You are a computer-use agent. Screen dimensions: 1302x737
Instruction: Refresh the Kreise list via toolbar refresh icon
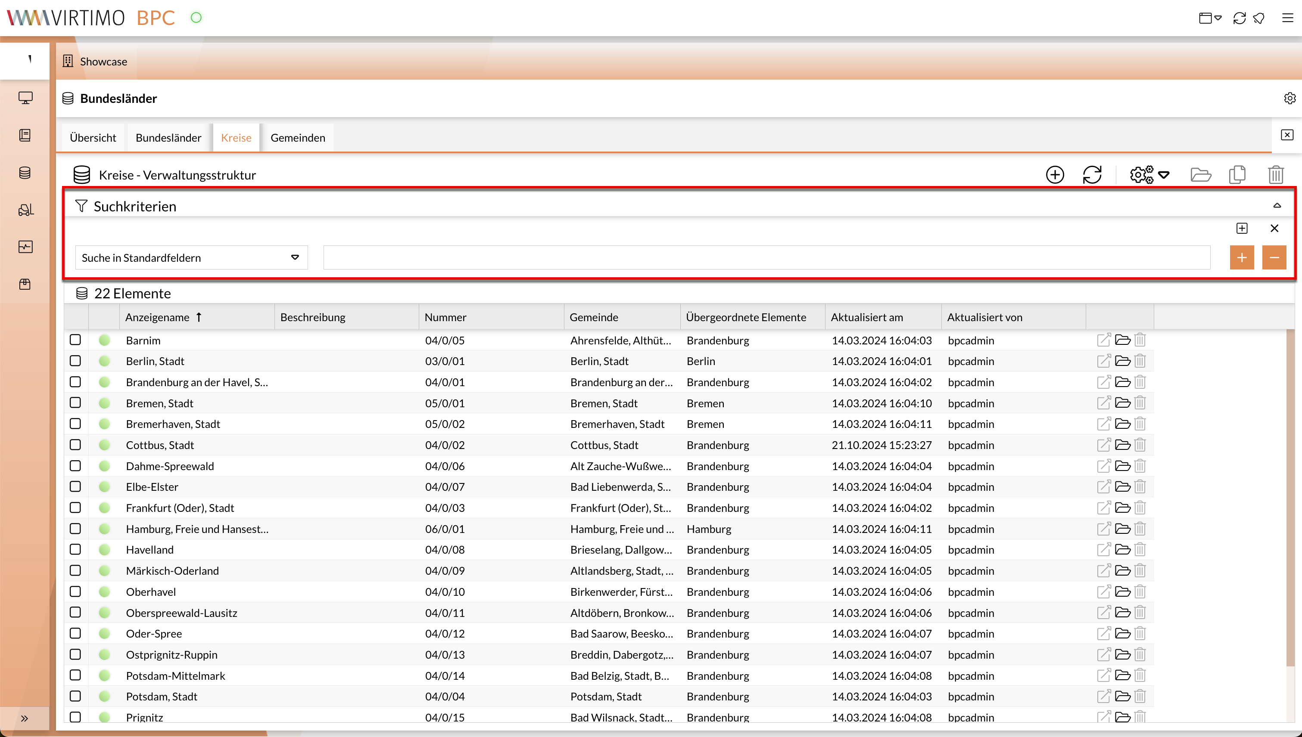(x=1092, y=175)
